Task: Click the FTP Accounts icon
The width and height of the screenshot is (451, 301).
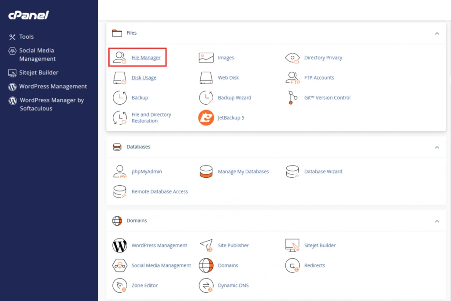Action: point(292,77)
